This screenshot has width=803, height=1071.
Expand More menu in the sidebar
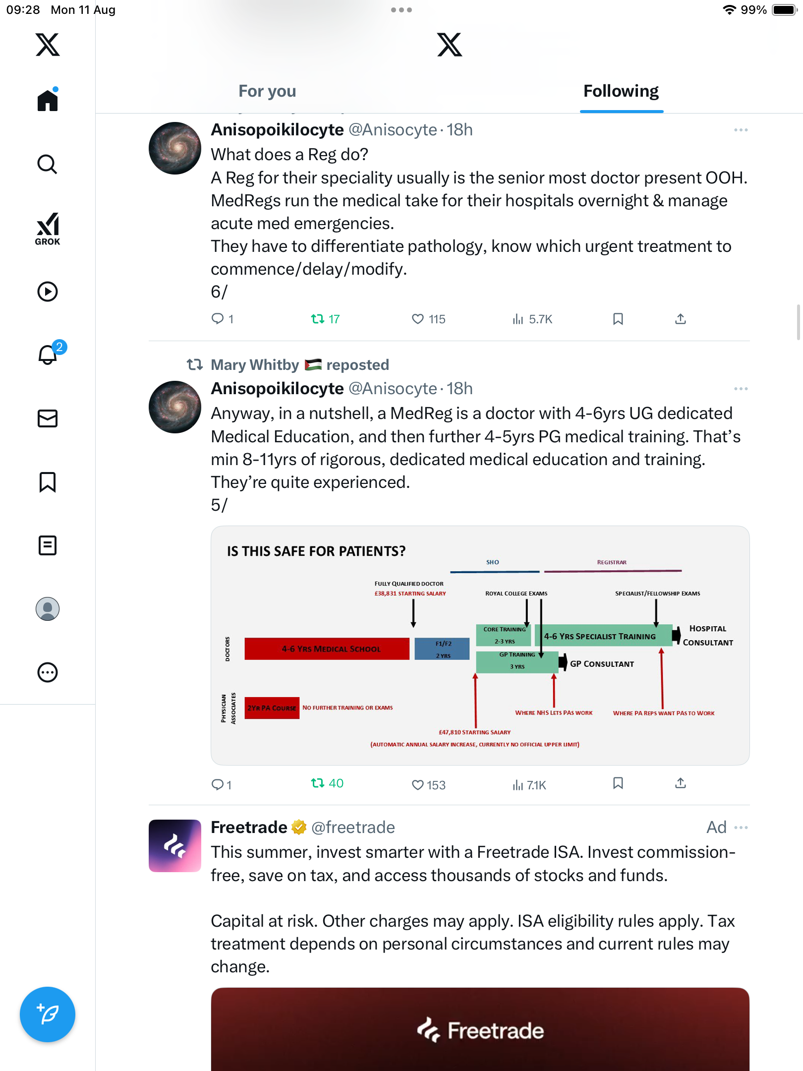(48, 672)
